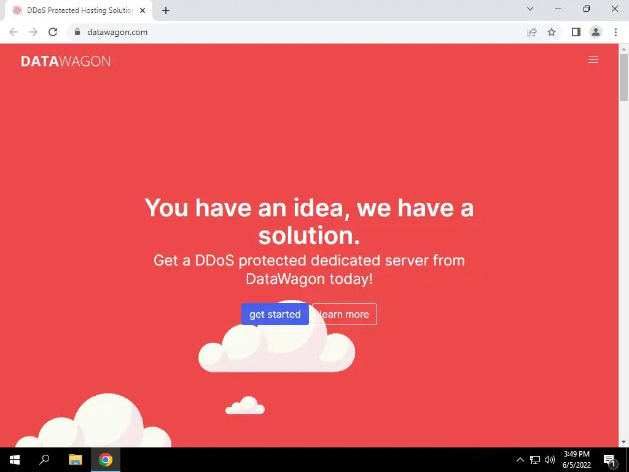The image size is (629, 472).
Task: Open the tab search dropdown chevron
Action: [530, 9]
